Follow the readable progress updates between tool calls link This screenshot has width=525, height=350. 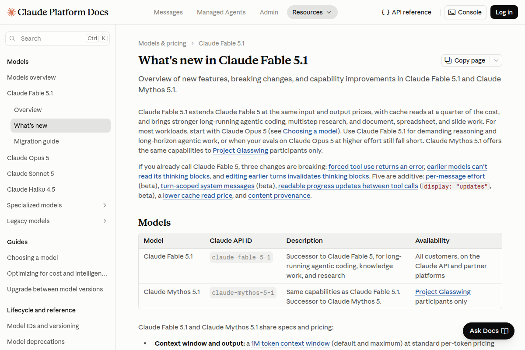348,186
